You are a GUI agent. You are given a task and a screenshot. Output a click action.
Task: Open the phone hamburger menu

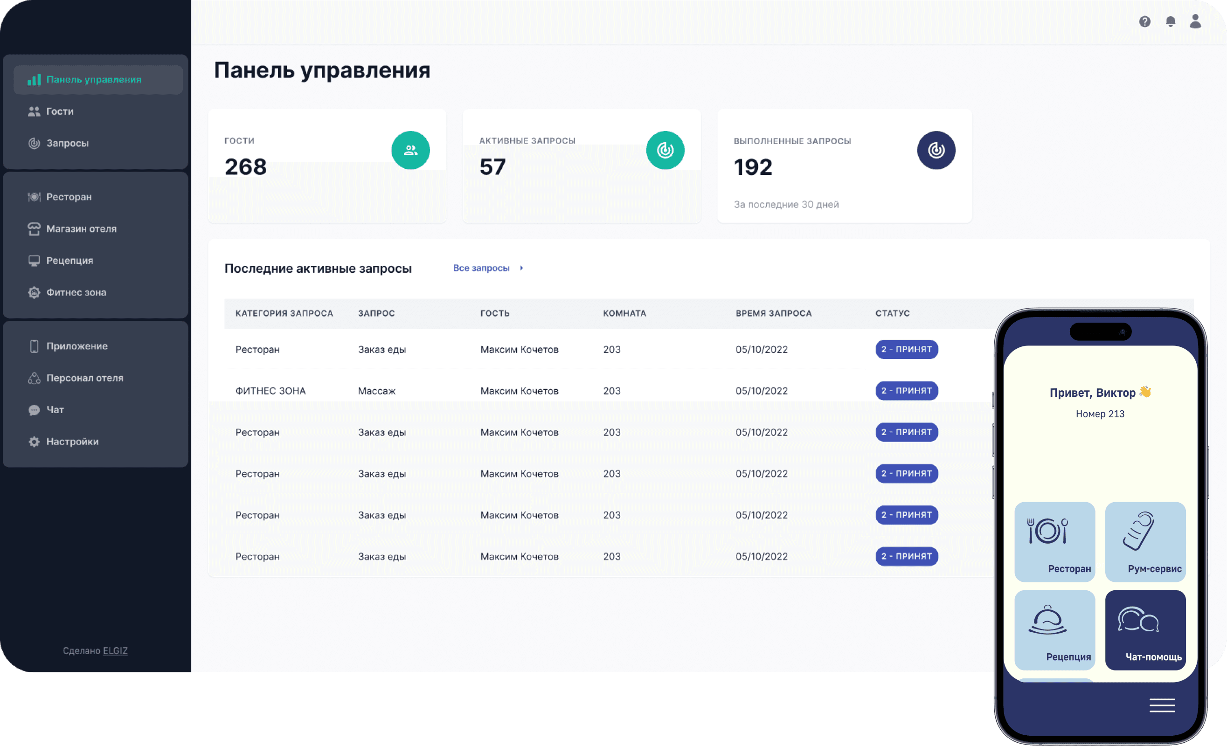tap(1162, 705)
